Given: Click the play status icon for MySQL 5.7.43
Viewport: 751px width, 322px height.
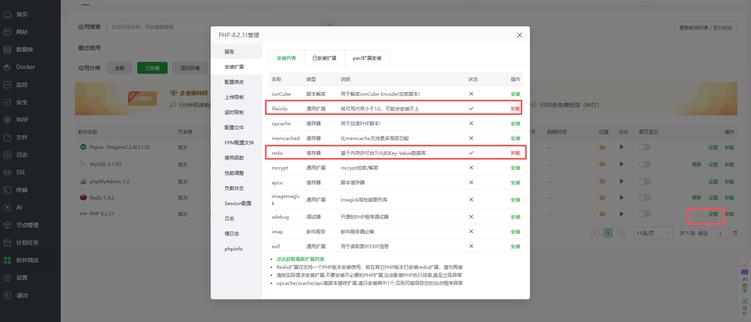Looking at the screenshot, I should [621, 164].
